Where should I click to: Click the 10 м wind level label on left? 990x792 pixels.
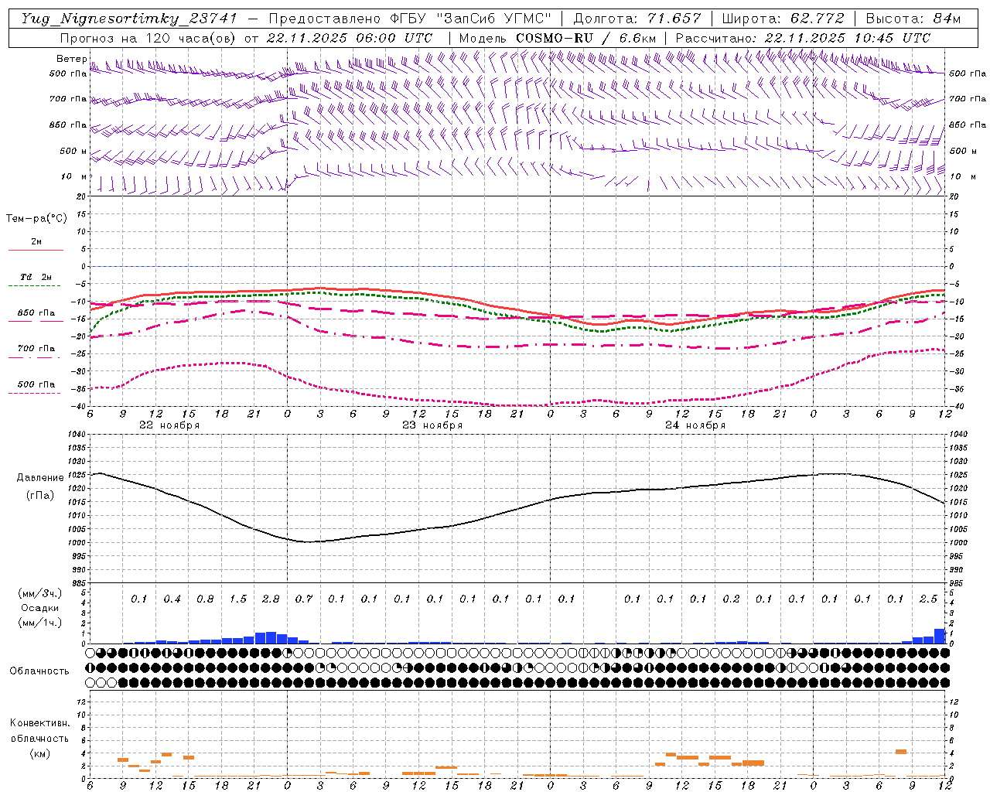coord(74,176)
